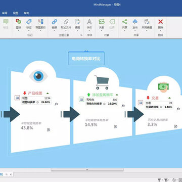This screenshot has width=182, height=182.
Task: Click the 43.8% average rate text
Action: 27,128
